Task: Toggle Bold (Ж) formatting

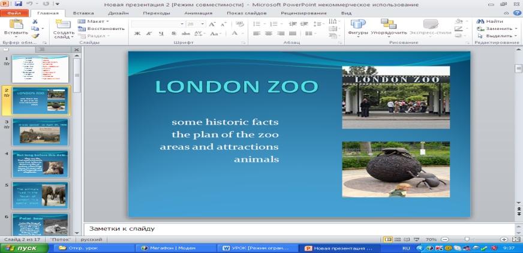Action: click(x=137, y=34)
